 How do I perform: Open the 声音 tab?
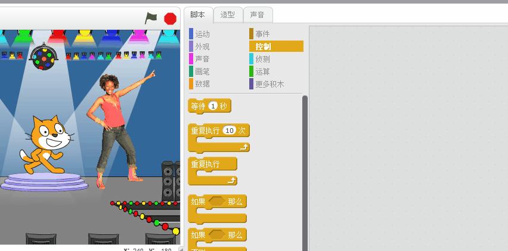tap(257, 15)
